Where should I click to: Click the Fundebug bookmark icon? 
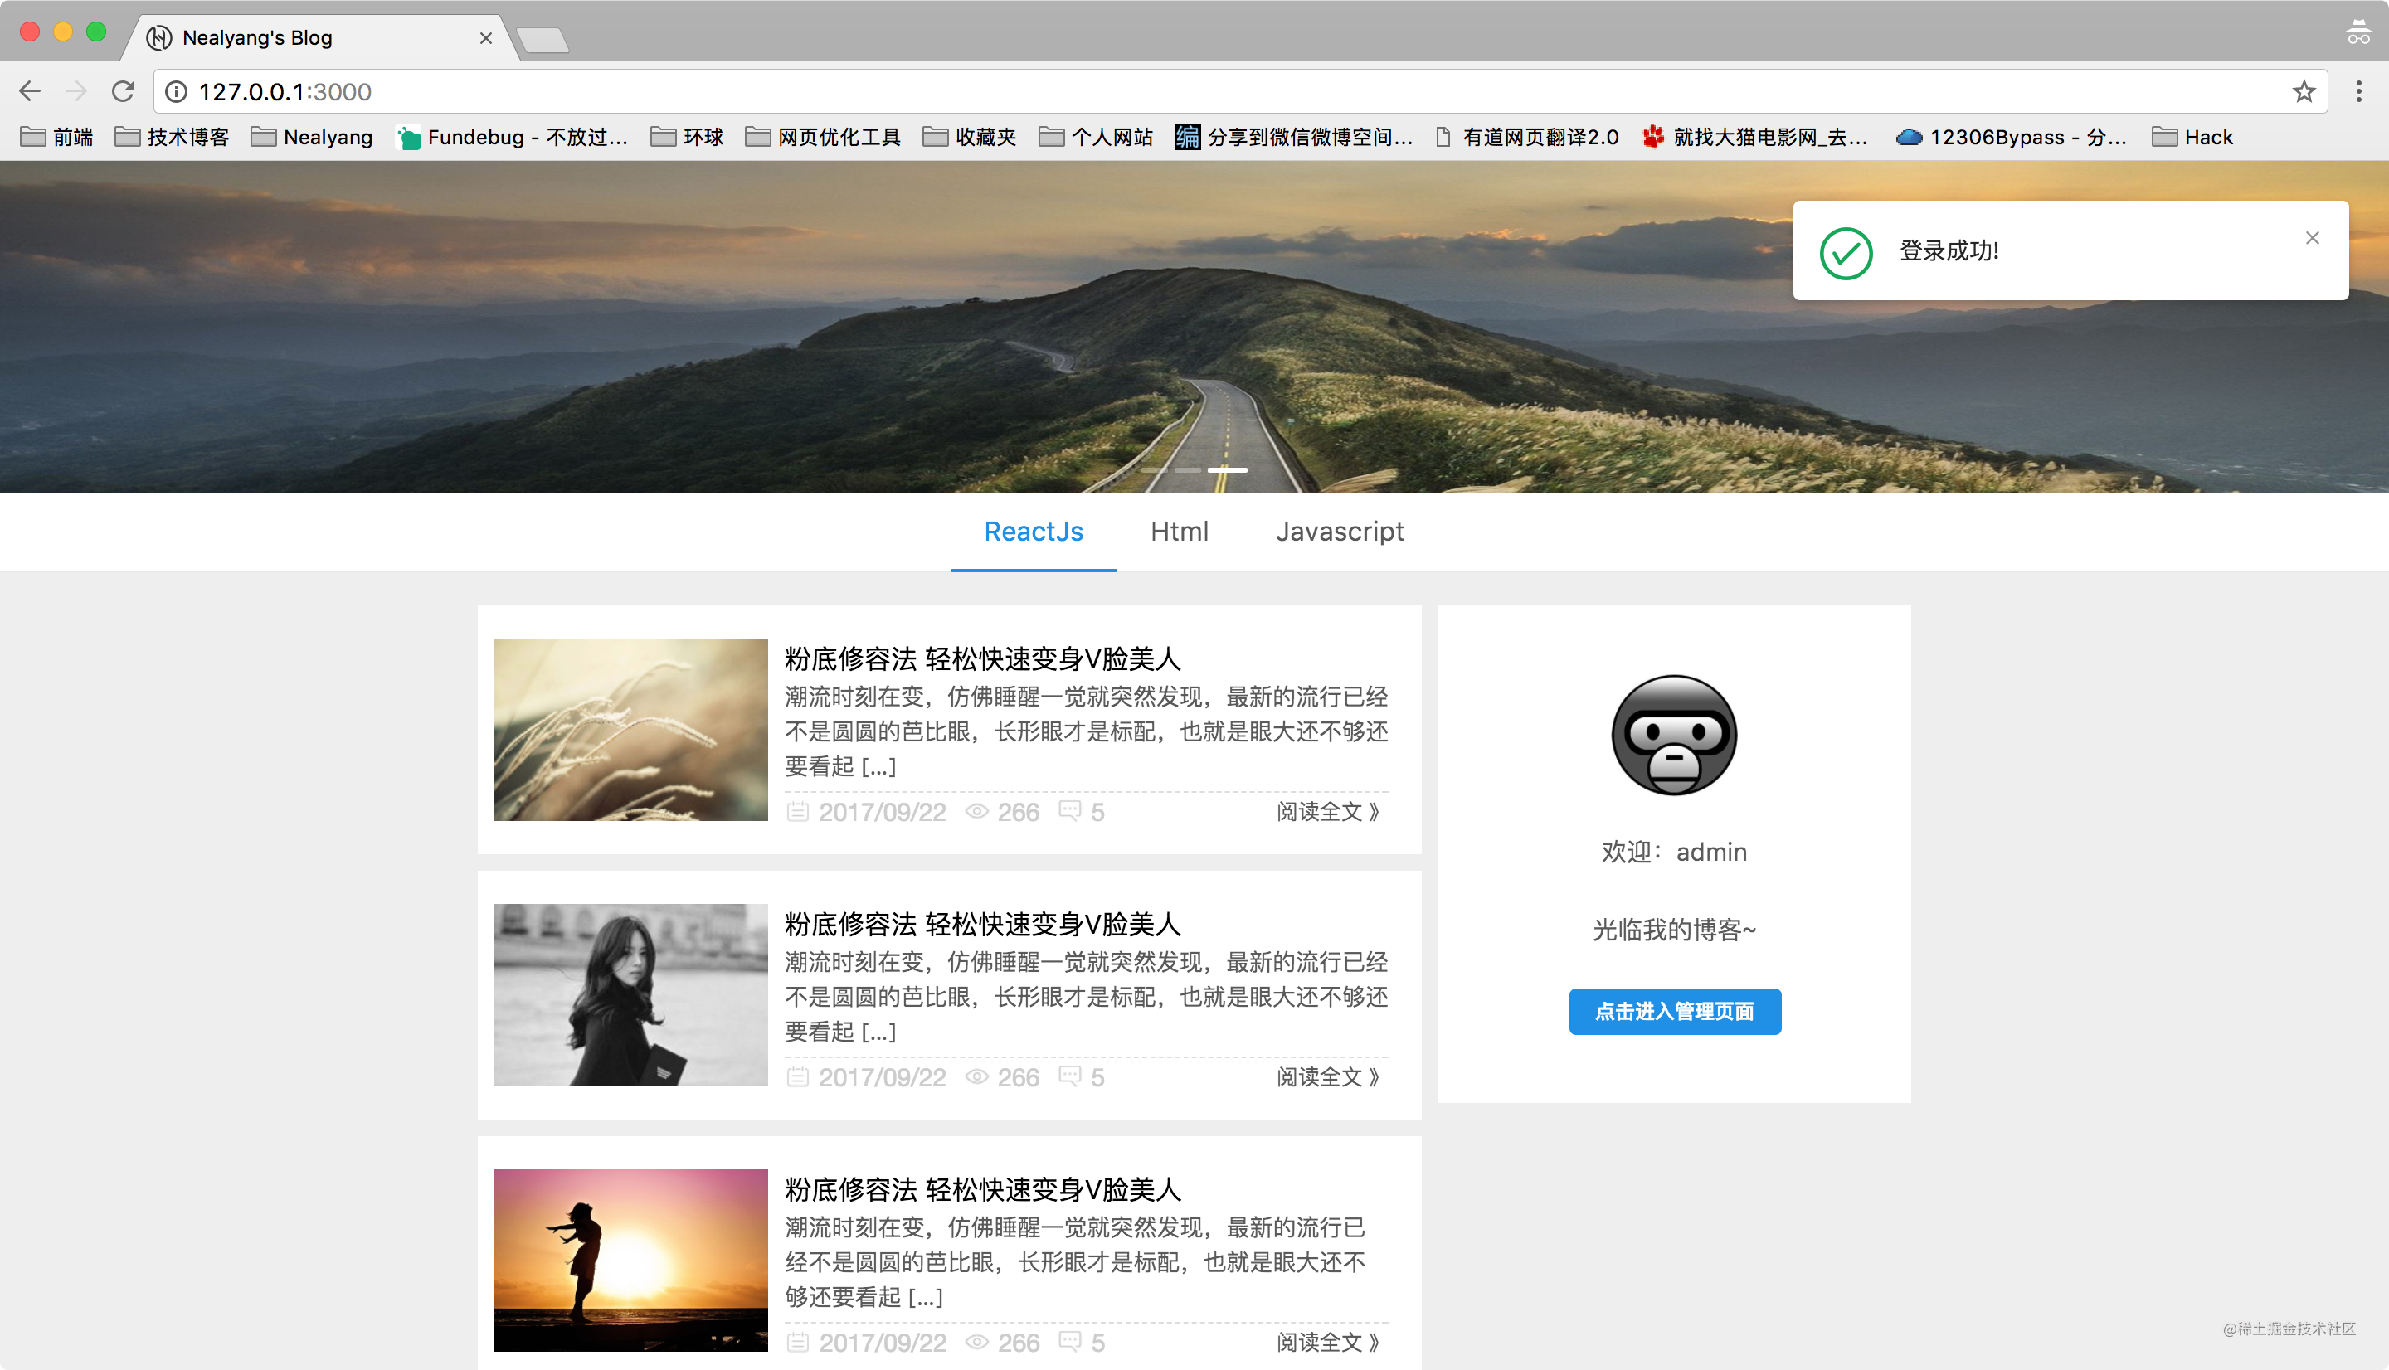(409, 138)
